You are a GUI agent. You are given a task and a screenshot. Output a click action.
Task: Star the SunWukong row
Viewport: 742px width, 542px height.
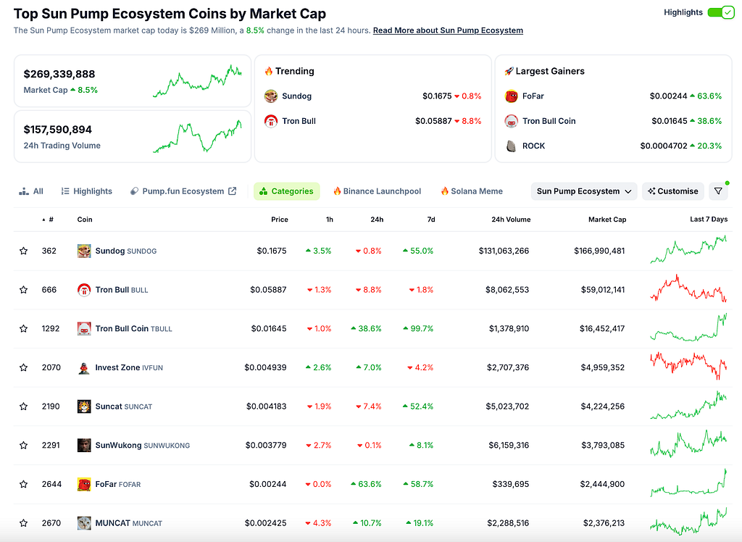[x=23, y=445]
